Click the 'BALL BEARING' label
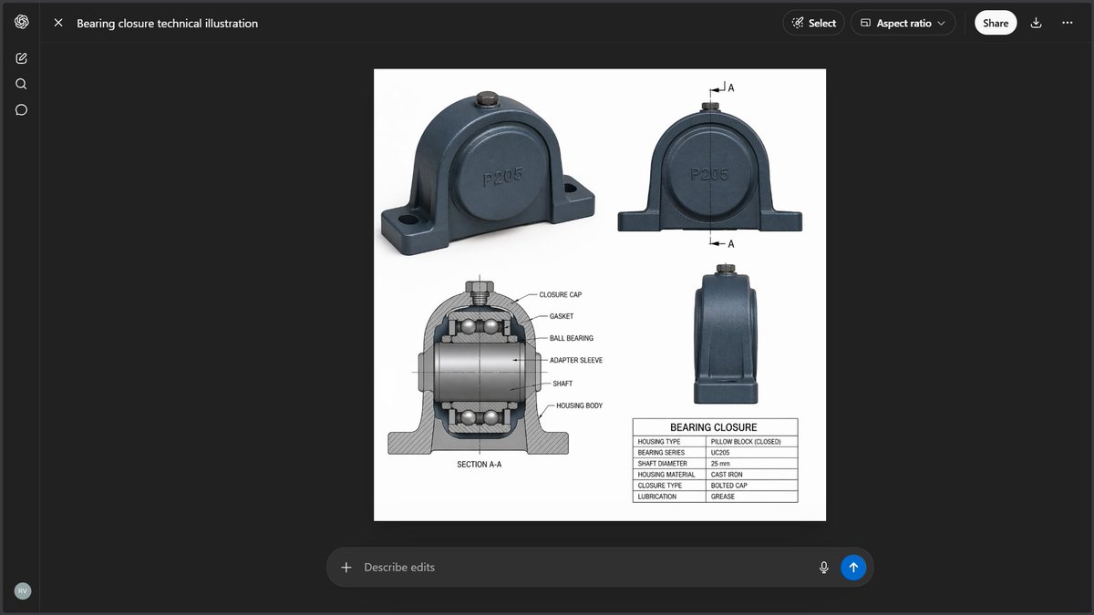 [572, 339]
